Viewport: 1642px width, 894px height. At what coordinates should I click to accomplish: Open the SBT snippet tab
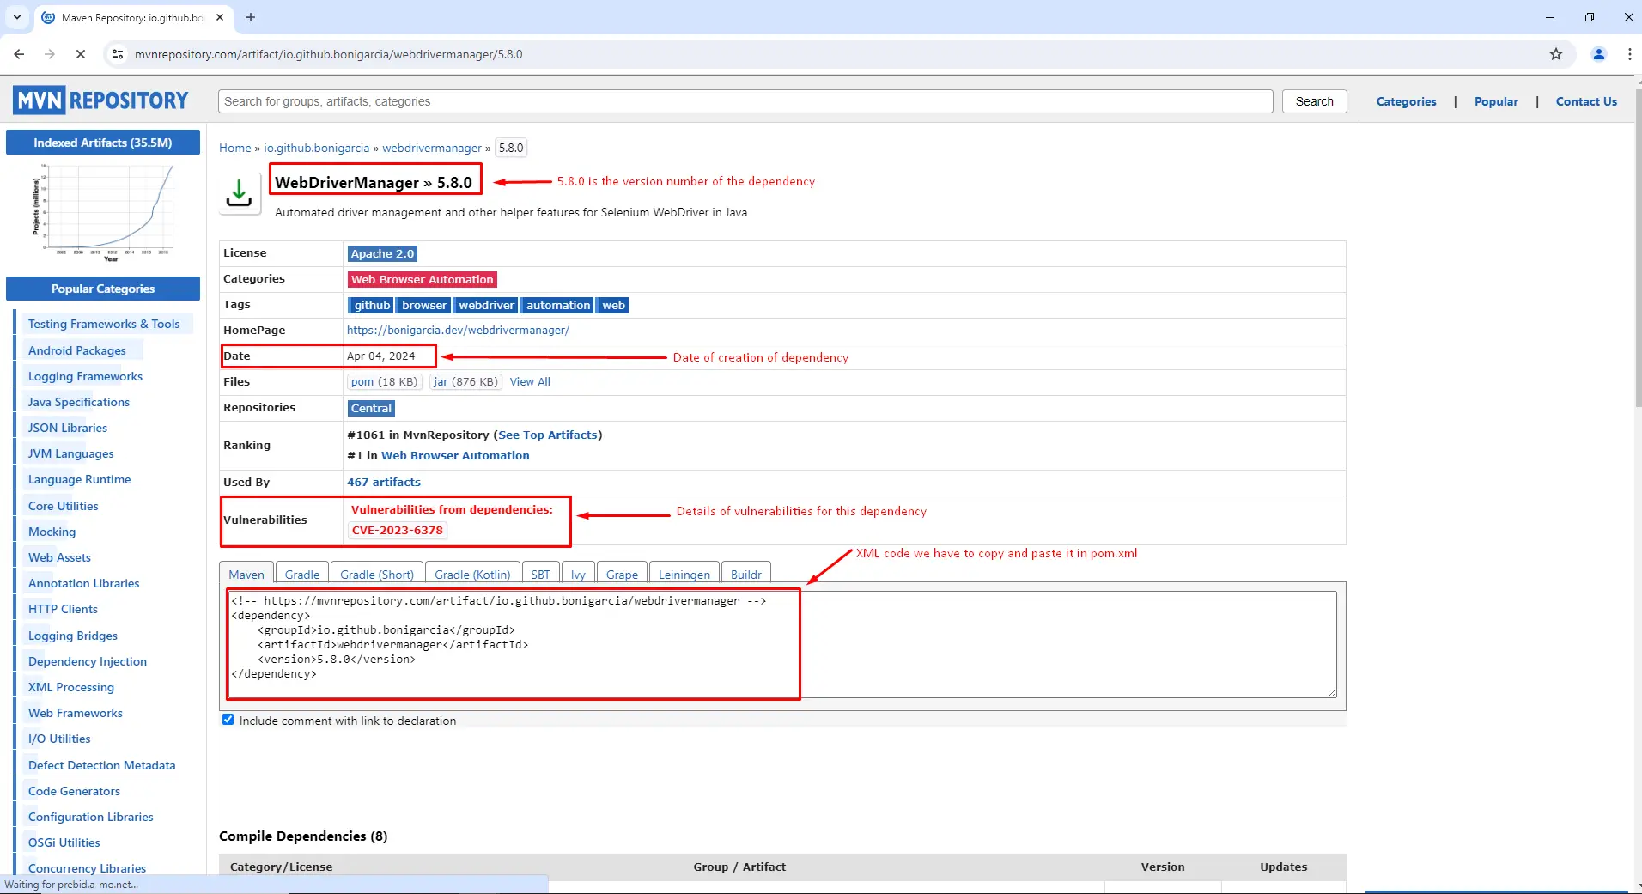[x=540, y=575]
